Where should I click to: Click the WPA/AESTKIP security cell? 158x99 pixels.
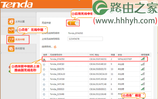(125, 59)
